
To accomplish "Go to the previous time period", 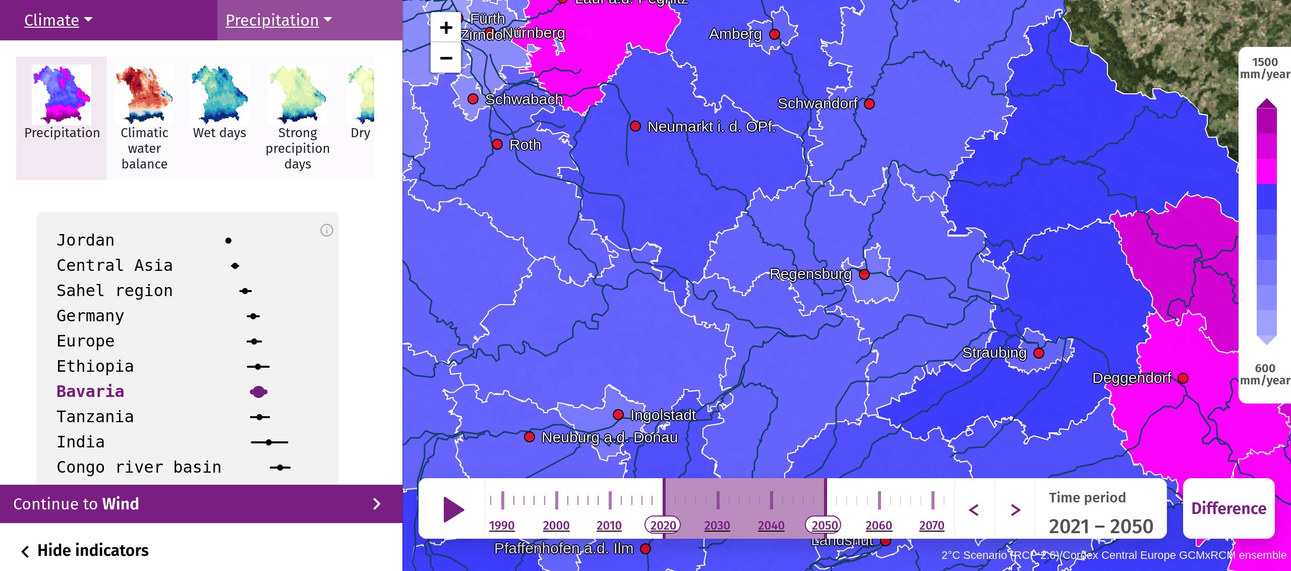I will (974, 509).
